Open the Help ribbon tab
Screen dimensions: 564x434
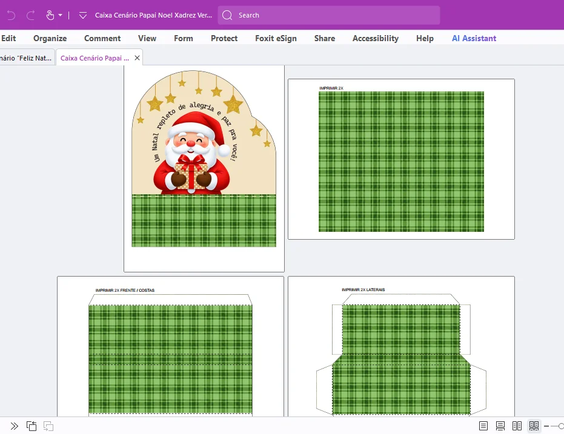(425, 39)
